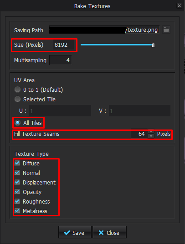The image size is (185, 244).
Task: Click the Saving Path text field
Action: tap(104, 30)
